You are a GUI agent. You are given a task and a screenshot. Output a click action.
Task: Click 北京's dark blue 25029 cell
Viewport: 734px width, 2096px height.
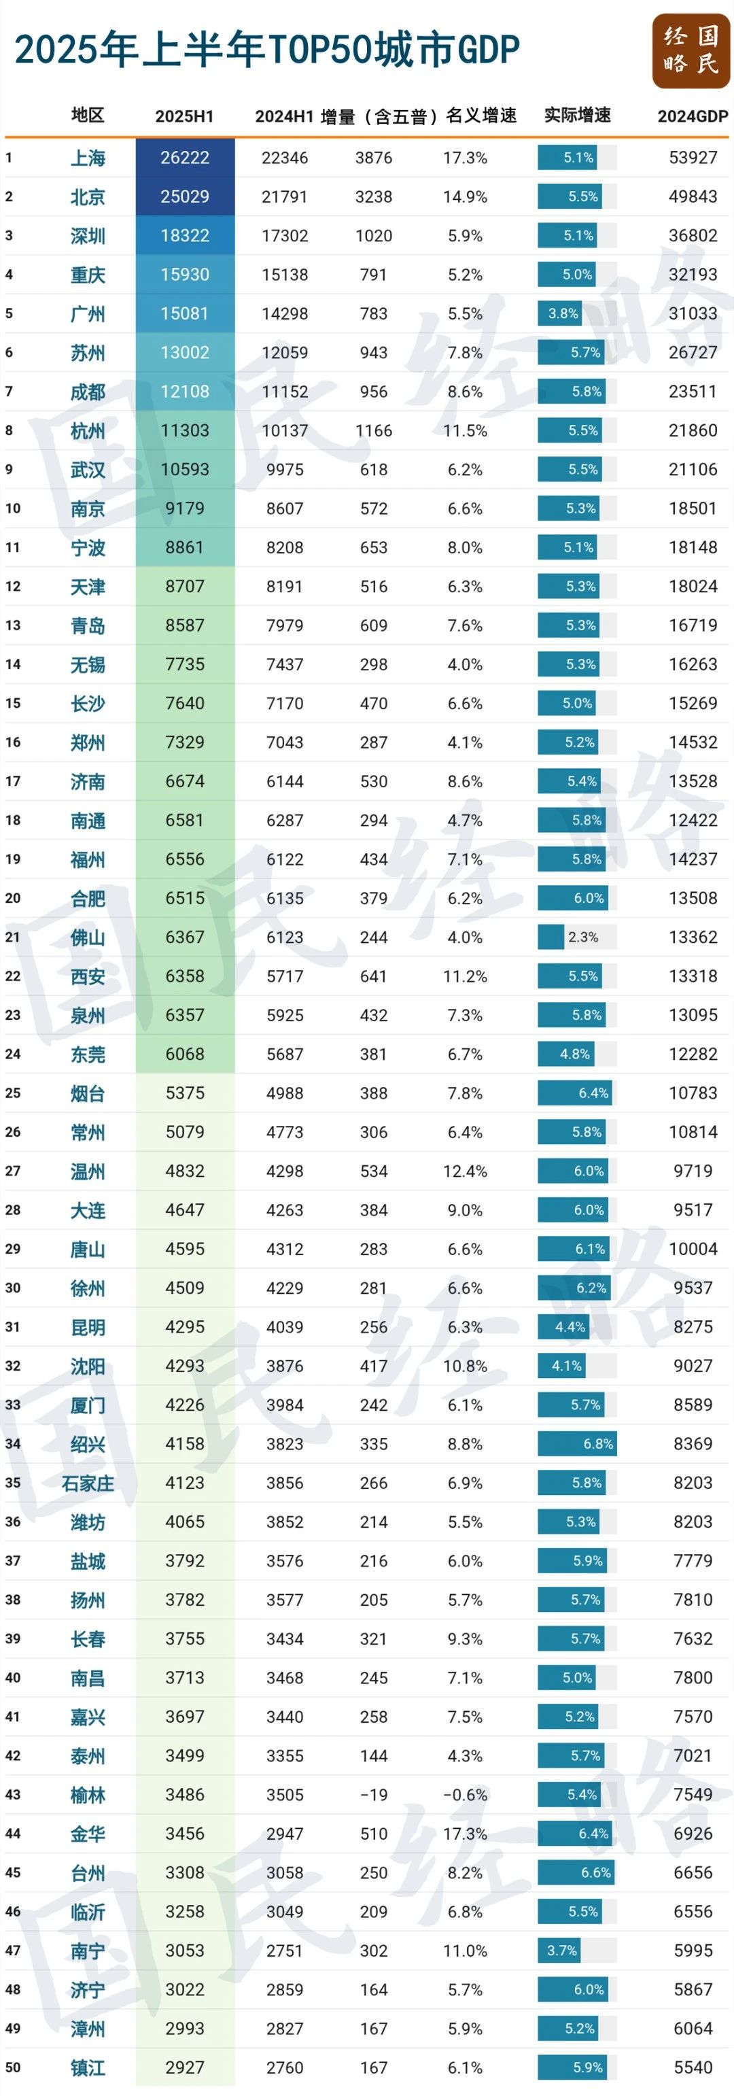(185, 197)
